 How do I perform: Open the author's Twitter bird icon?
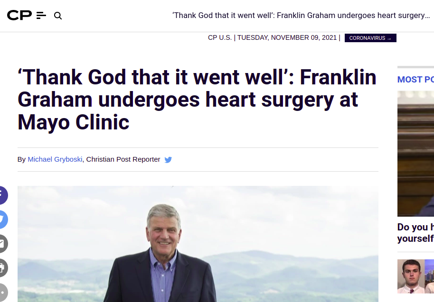[x=168, y=160]
